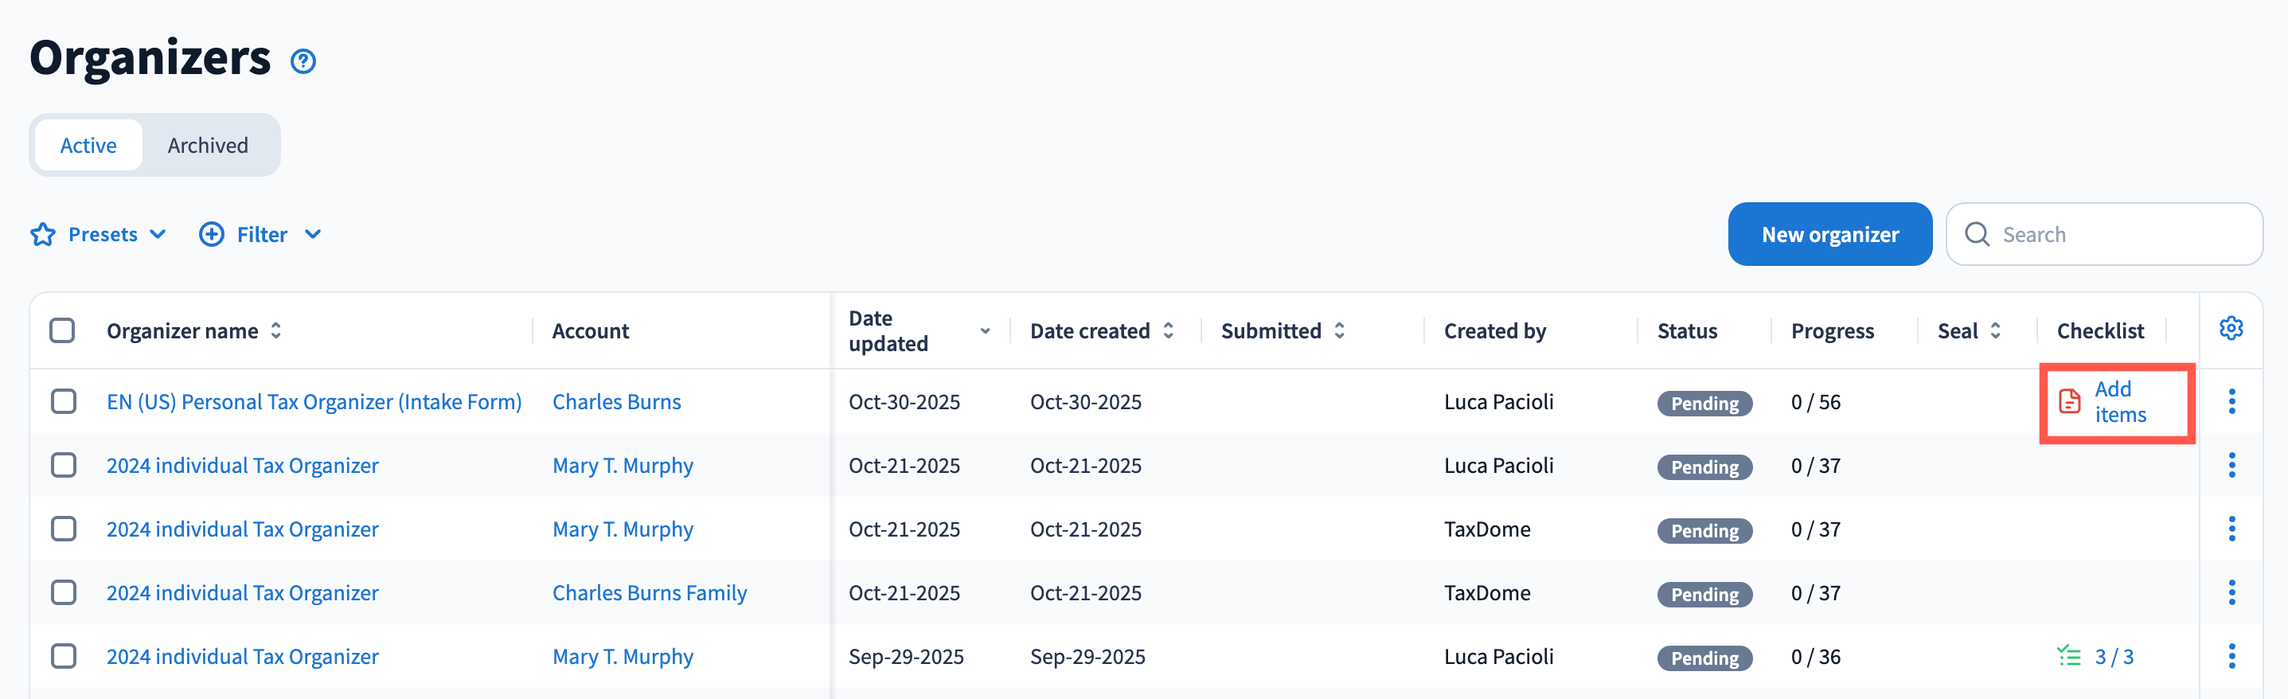Open the Charles Burns Family account link
This screenshot has height=699, width=2288.
[650, 592]
